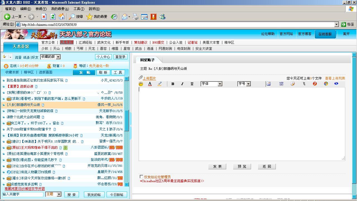Image resolution: width=357 pixels, height=201 pixels.
Task: Open the 在线客服 online support button
Action: (x=325, y=34)
